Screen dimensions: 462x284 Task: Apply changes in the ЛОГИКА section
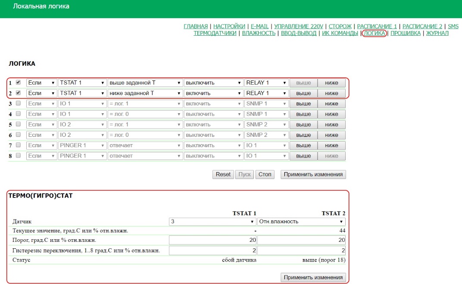tap(313, 174)
